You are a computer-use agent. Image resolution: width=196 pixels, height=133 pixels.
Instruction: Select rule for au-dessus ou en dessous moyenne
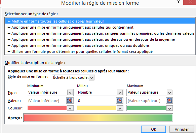click(x=100, y=39)
